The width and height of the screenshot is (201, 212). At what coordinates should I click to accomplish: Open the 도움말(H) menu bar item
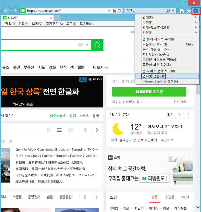tap(87, 24)
